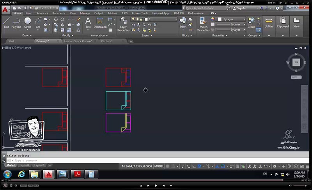Toggle lineweight display in status bar

232,166
